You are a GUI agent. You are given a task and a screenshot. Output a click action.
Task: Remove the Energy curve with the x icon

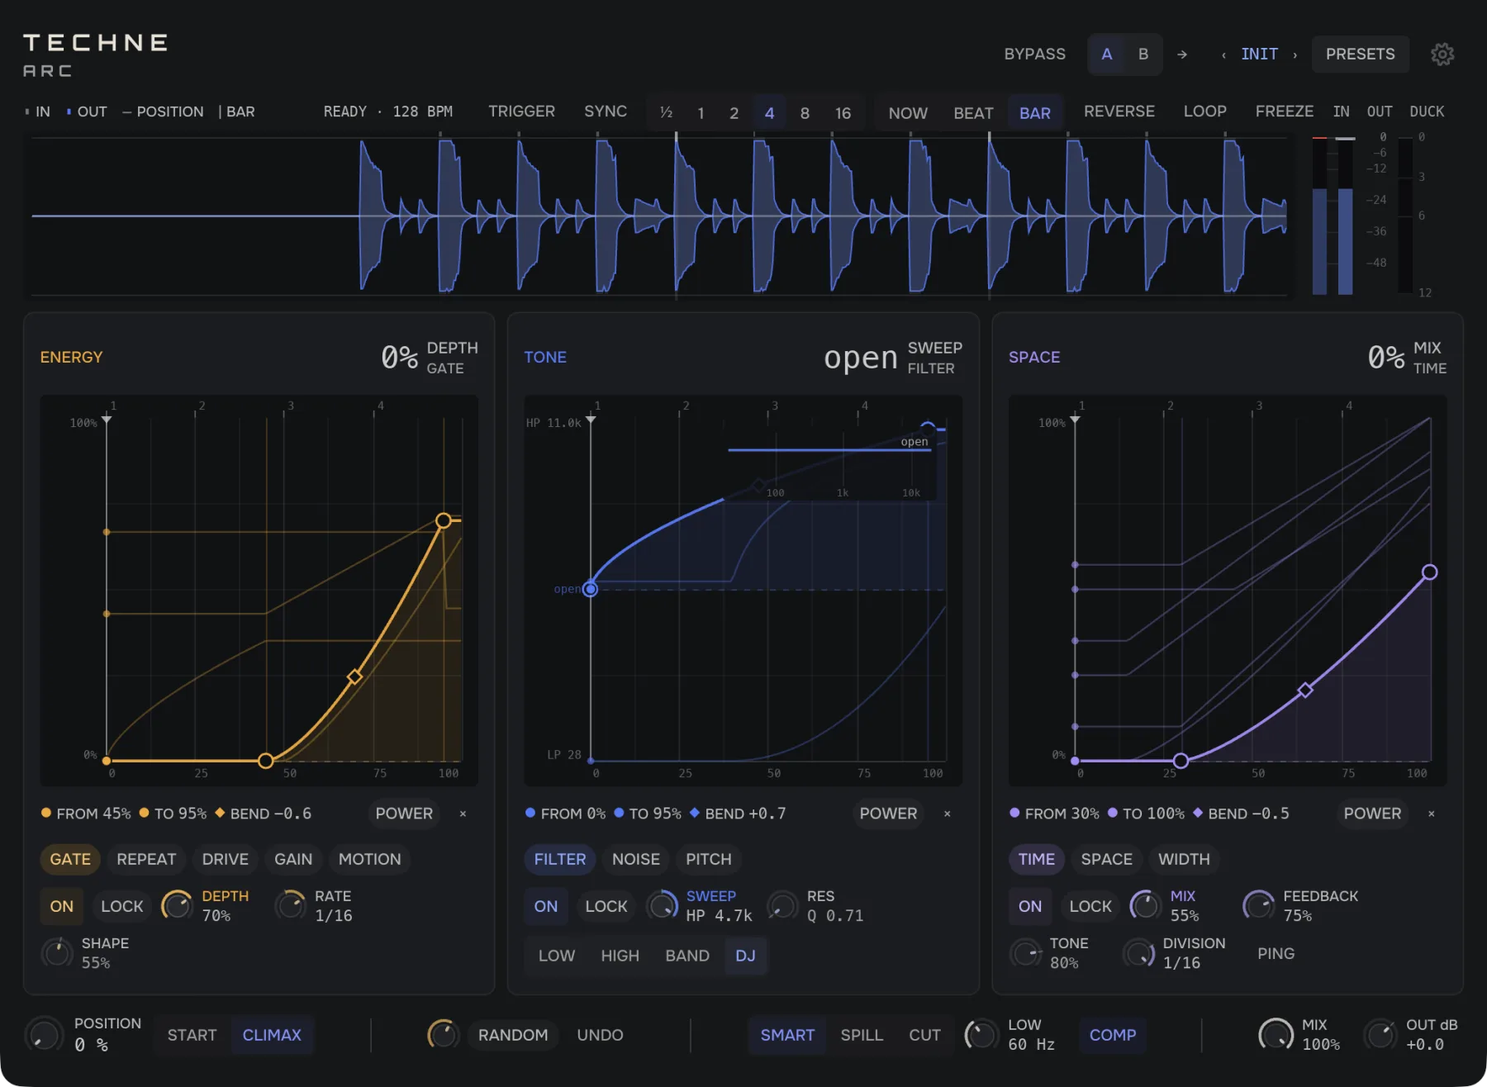pos(463,814)
